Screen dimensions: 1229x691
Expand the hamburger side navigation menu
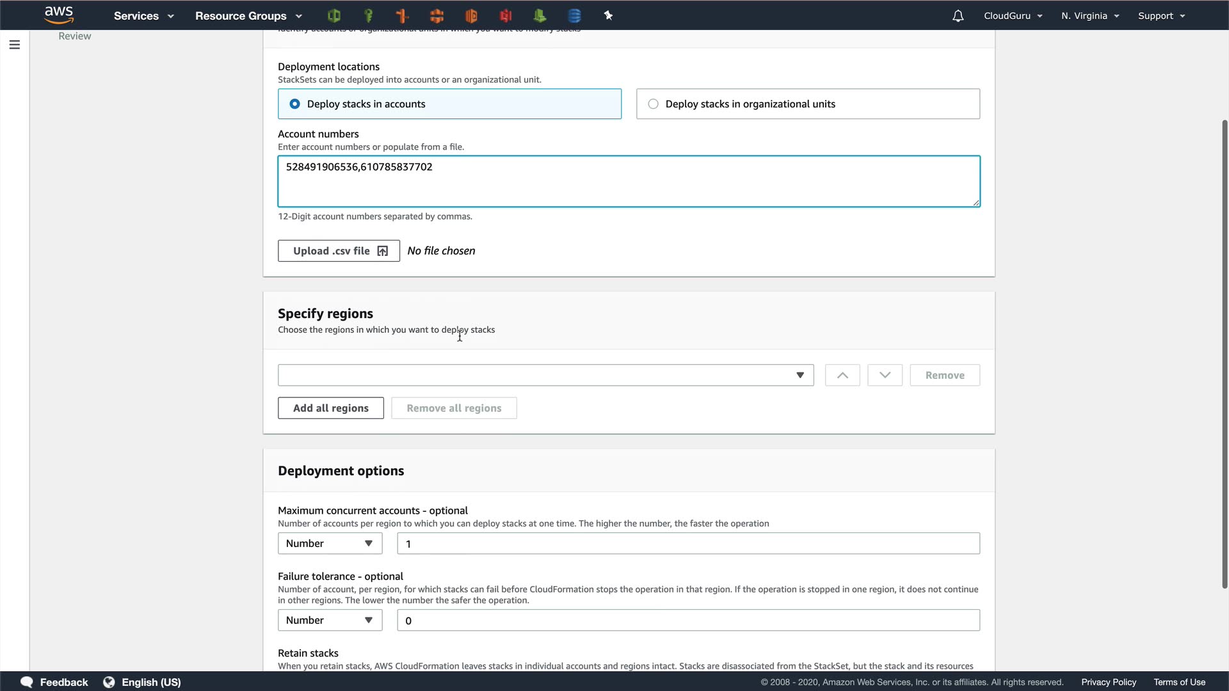[x=15, y=45]
